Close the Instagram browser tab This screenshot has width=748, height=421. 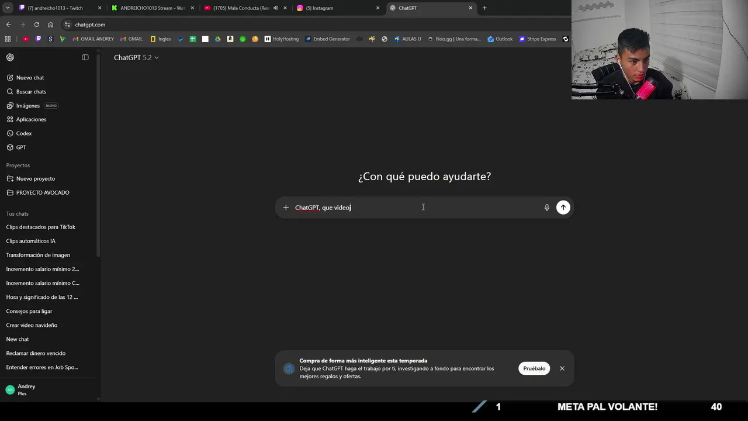click(x=378, y=8)
